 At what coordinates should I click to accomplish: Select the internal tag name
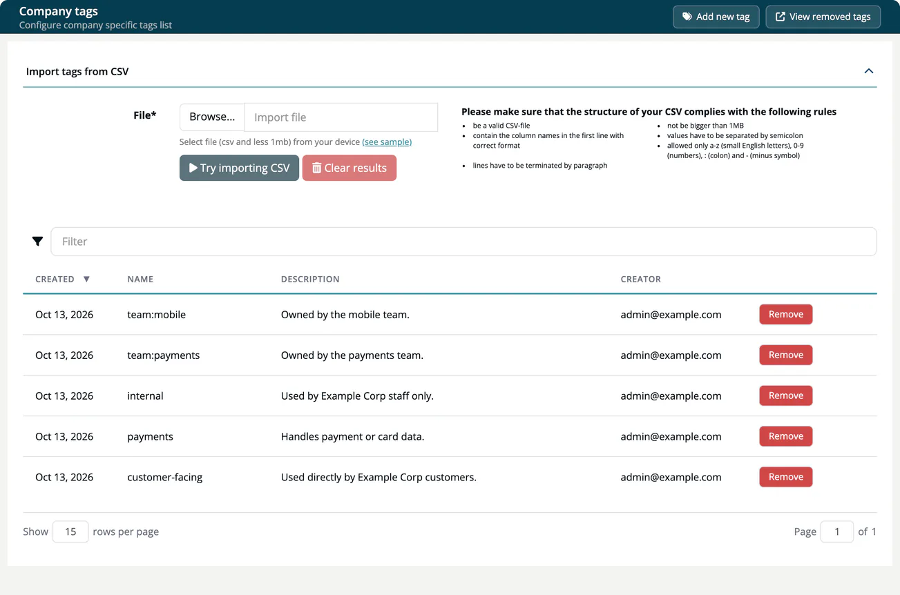point(145,396)
